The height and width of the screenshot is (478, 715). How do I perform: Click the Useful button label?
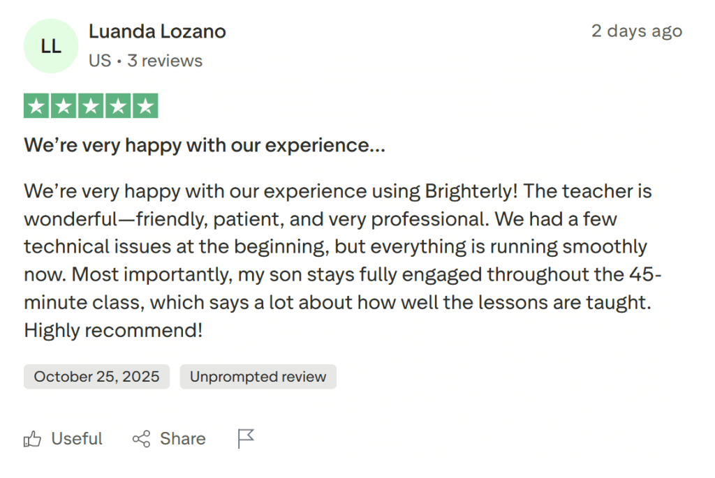[x=77, y=438]
